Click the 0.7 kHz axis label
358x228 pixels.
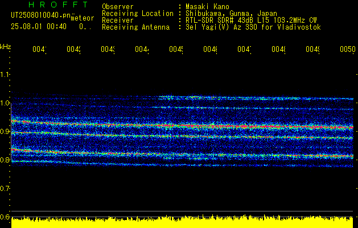pos(5,188)
